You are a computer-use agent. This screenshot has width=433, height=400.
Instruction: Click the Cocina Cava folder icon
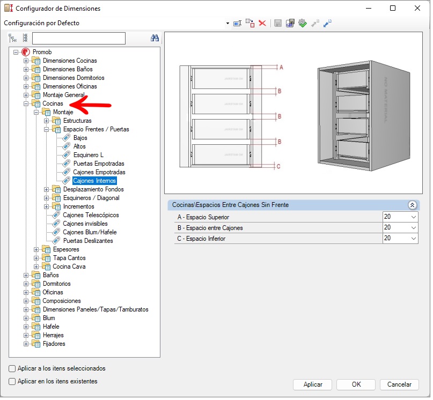[x=46, y=266]
